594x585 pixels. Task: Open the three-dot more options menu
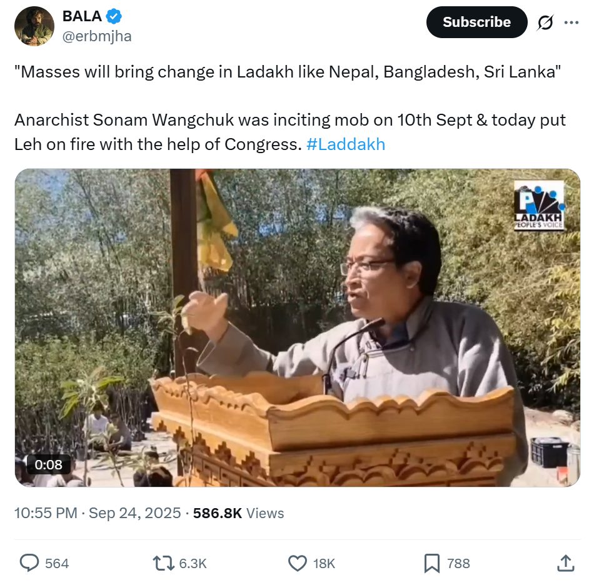point(571,22)
